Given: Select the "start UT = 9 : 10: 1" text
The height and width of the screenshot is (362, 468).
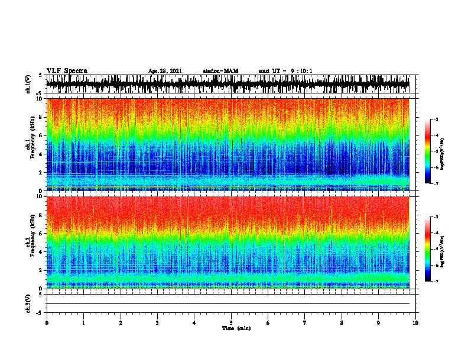Looking at the screenshot, I should pyautogui.click(x=285, y=71).
